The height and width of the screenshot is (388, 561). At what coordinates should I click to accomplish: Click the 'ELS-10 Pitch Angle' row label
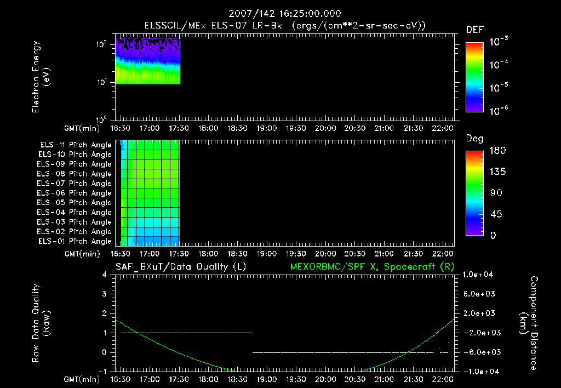[x=75, y=155]
